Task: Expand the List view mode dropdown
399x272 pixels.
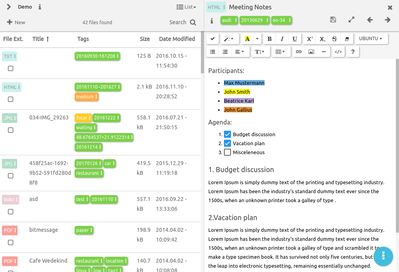Action: [x=186, y=7]
